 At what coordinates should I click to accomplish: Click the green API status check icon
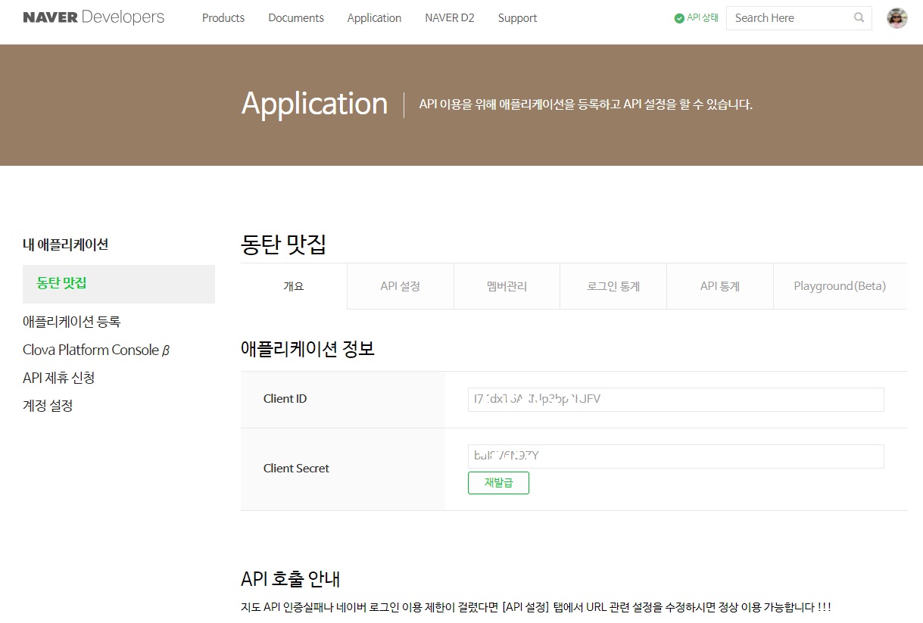[x=679, y=18]
